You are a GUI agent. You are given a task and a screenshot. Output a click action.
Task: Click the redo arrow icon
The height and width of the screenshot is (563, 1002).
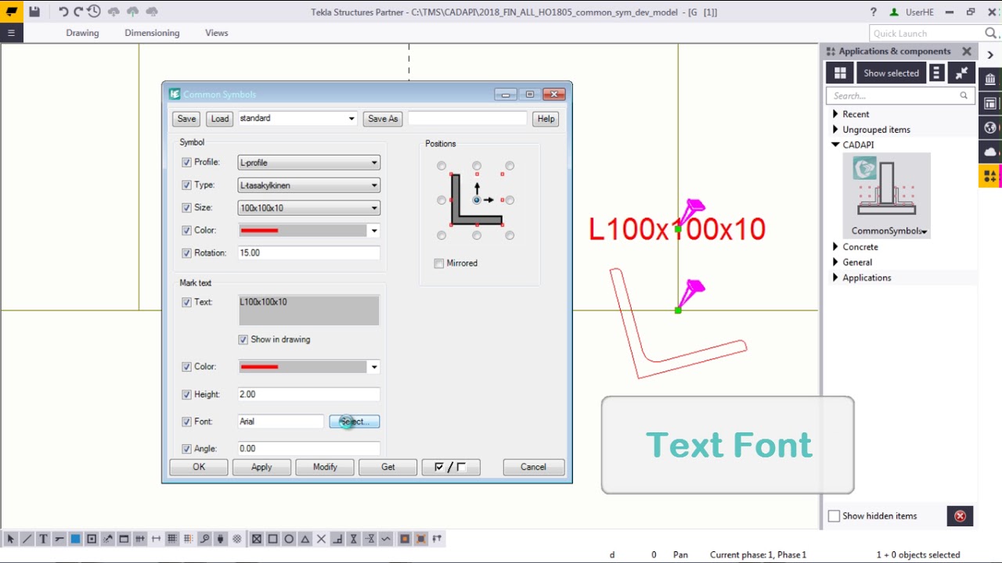click(x=78, y=12)
